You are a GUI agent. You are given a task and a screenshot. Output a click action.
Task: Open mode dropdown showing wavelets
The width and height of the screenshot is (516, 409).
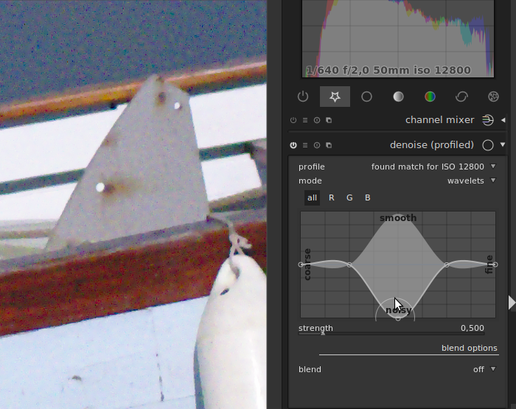point(397,181)
